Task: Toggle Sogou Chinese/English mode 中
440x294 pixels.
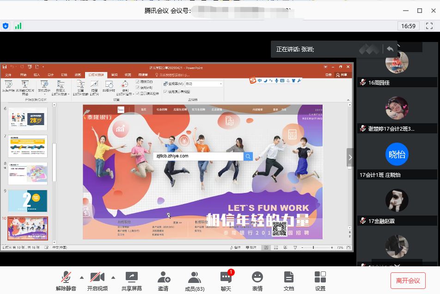Action: 260,80
